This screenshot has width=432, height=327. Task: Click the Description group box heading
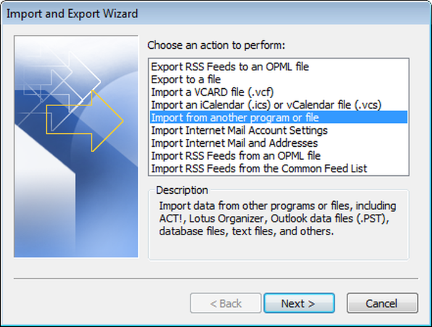[x=182, y=190]
